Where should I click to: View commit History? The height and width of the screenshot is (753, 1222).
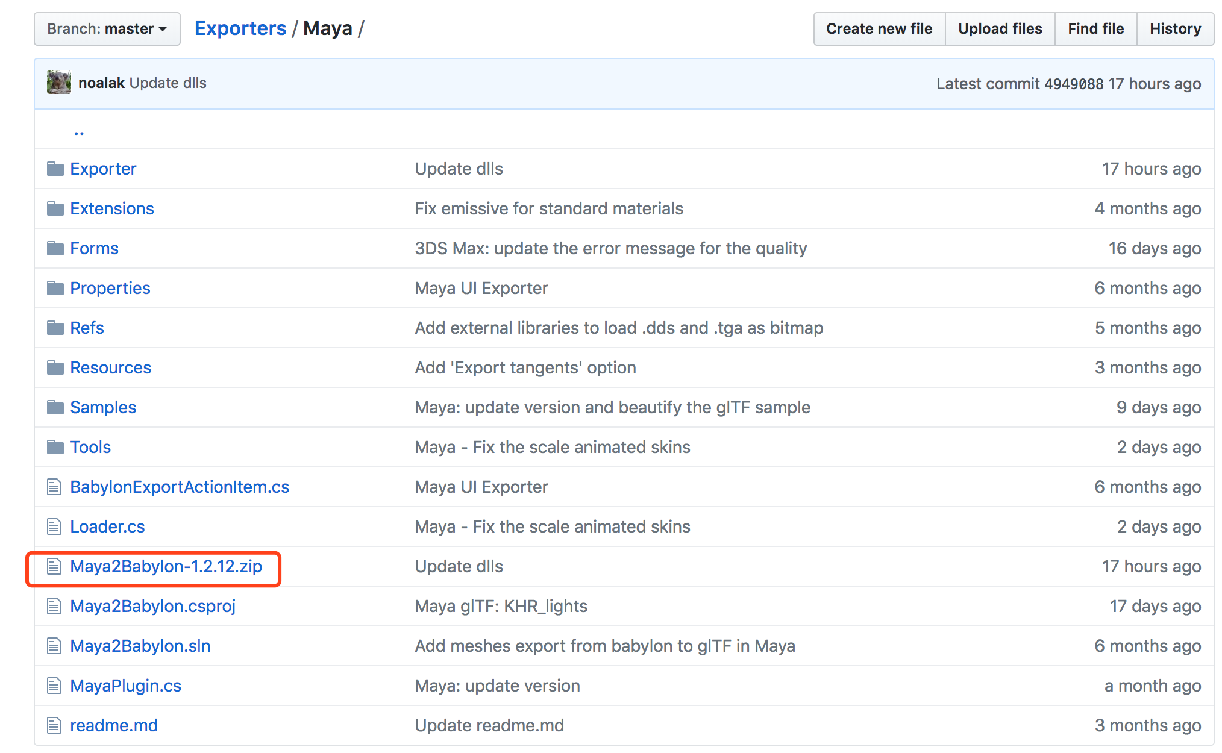tap(1174, 29)
